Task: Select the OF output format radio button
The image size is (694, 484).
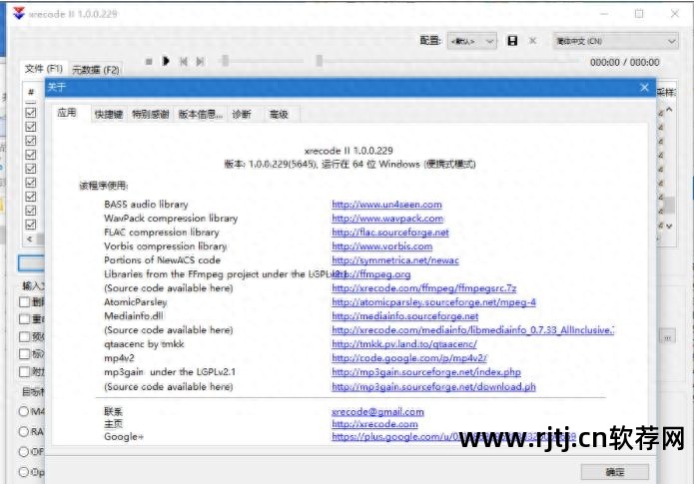Action: coord(24,452)
